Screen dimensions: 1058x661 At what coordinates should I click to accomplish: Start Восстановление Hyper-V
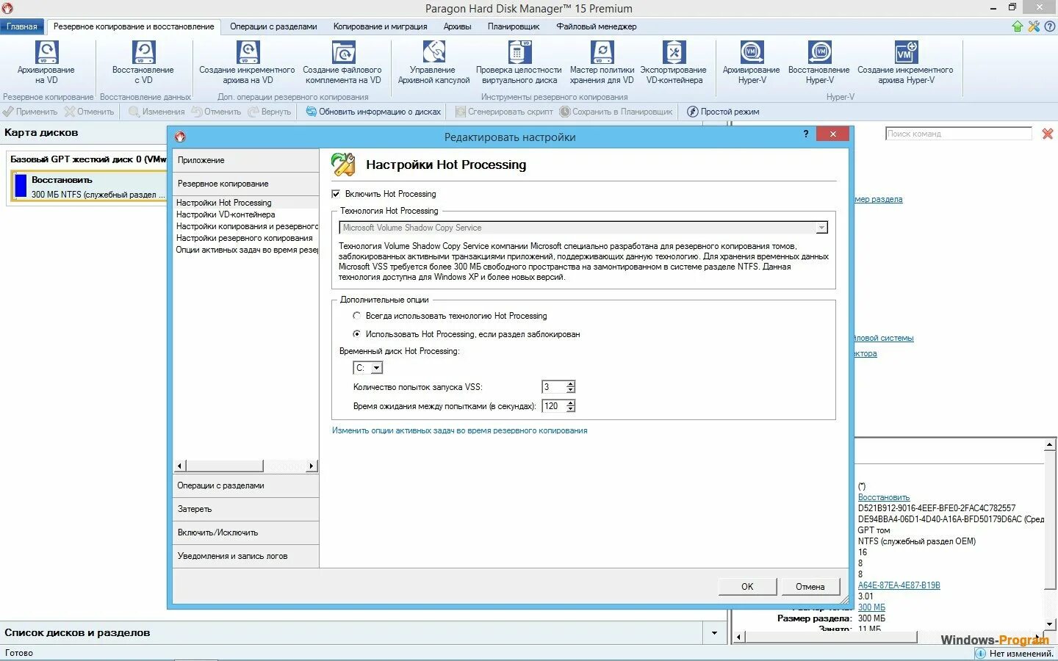(819, 62)
